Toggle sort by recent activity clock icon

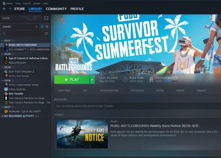click(42, 26)
